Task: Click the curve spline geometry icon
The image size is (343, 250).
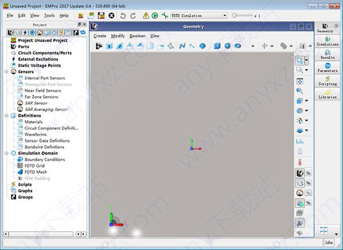Action: [x=192, y=46]
